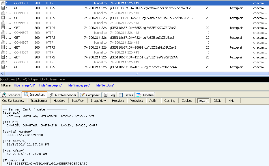The image size is (269, 166).
Task: Select the GET session for 18159.cgi
Action: [143, 67]
